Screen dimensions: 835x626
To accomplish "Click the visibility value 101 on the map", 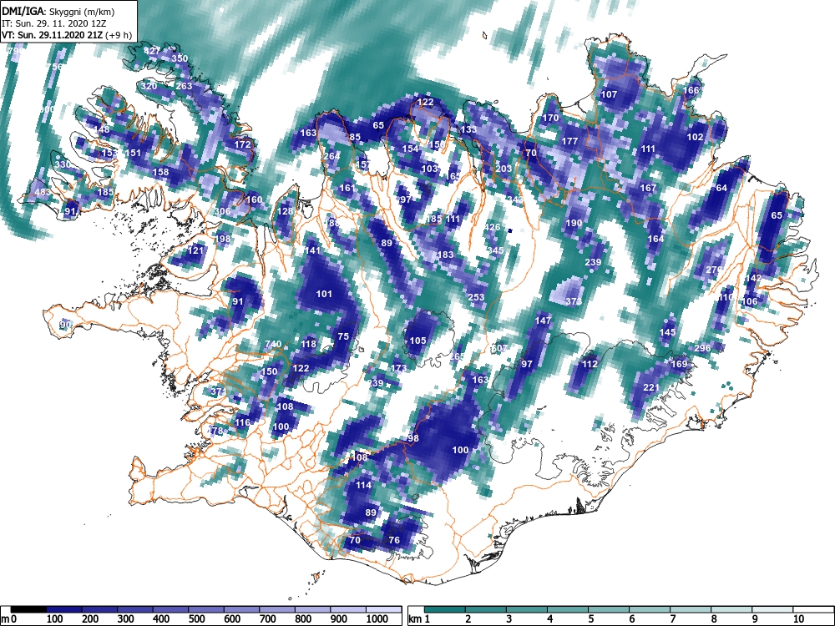I will pyautogui.click(x=324, y=294).
